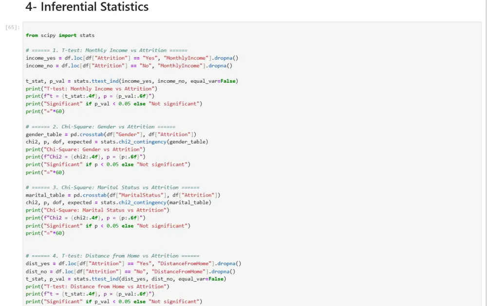Place cursor on "from scipy import stats" line
This screenshot has width=487, height=306.
coord(60,36)
